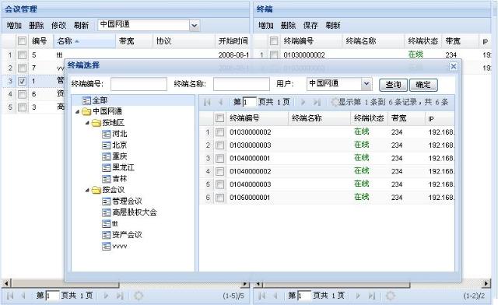Click the 查询 button

pos(393,85)
